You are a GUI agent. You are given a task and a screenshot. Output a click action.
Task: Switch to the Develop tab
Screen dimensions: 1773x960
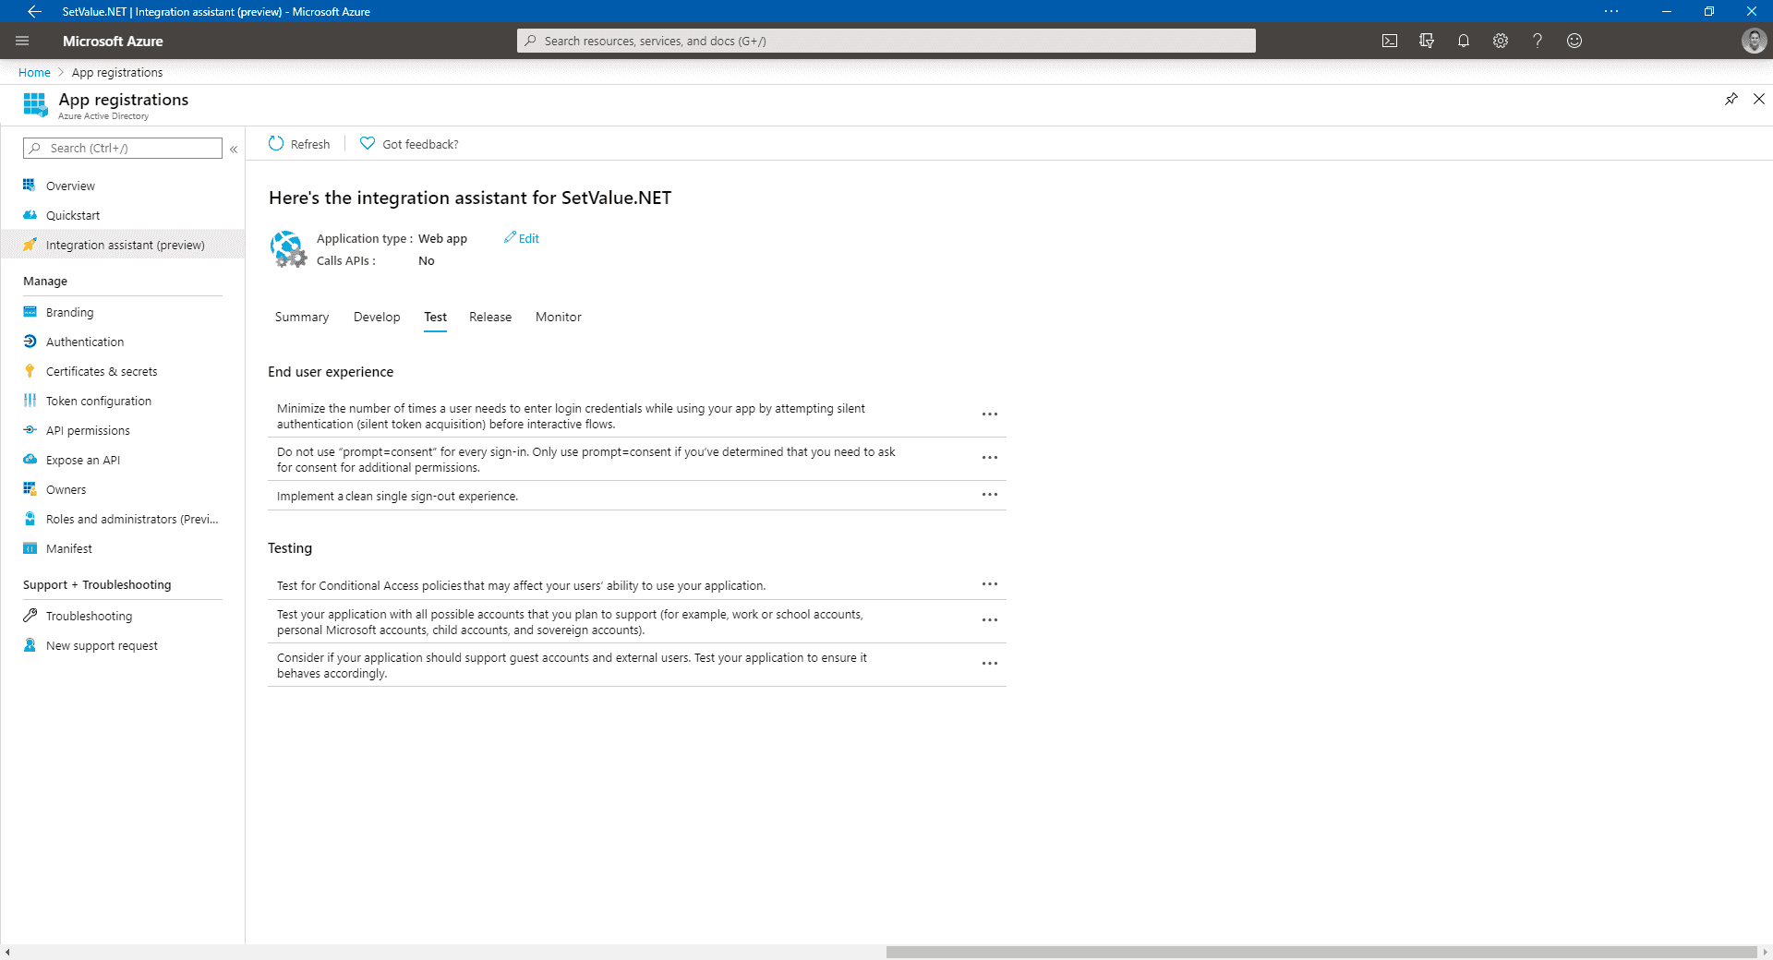[x=377, y=317]
